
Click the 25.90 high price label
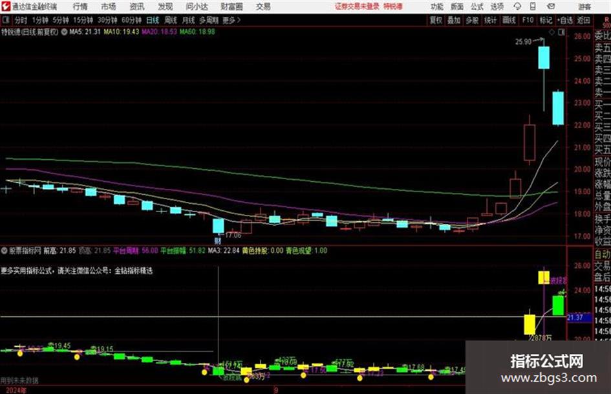pyautogui.click(x=523, y=42)
